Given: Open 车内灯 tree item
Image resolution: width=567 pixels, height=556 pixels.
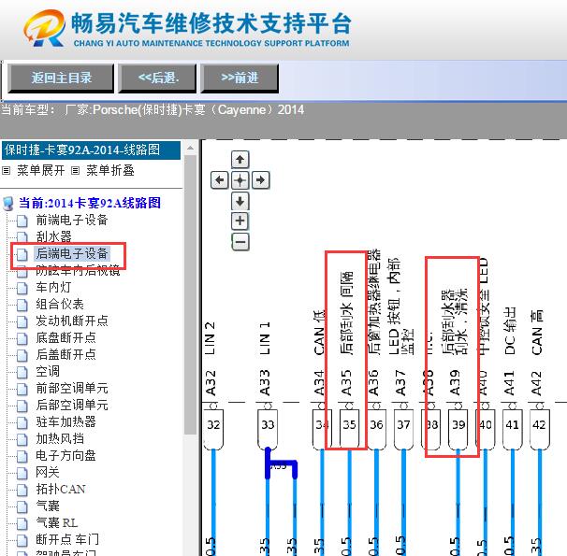Looking at the screenshot, I should 53,288.
